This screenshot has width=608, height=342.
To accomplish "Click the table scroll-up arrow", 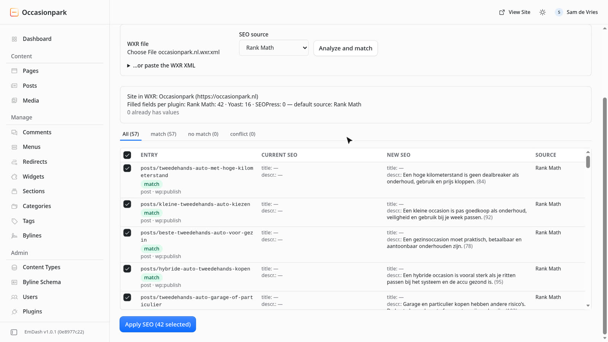I will [x=588, y=152].
